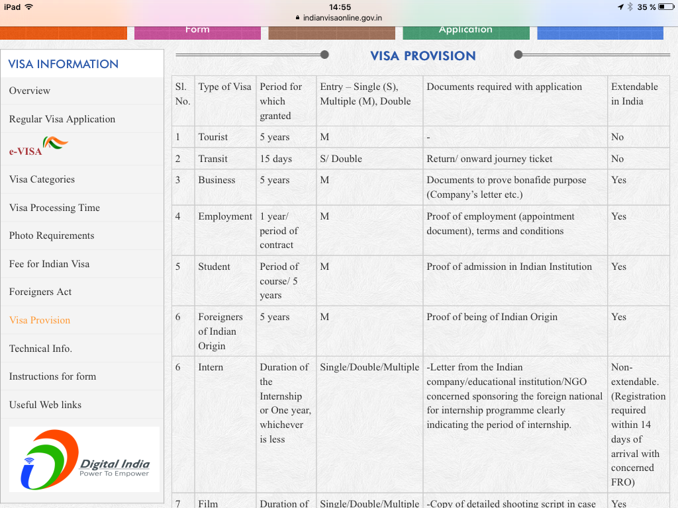Tap the padlock icon in address bar
Image resolution: width=678 pixels, height=508 pixels.
click(x=298, y=19)
